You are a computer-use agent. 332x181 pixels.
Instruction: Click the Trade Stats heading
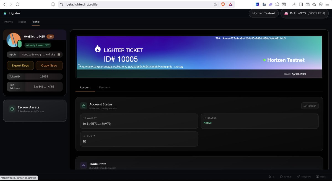click(98, 164)
